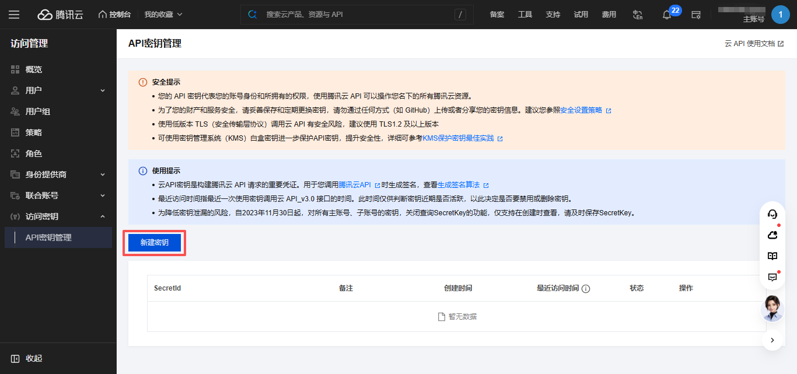The height and width of the screenshot is (374, 797).
Task: Click the floating cloud assistant icon
Action: tap(772, 235)
